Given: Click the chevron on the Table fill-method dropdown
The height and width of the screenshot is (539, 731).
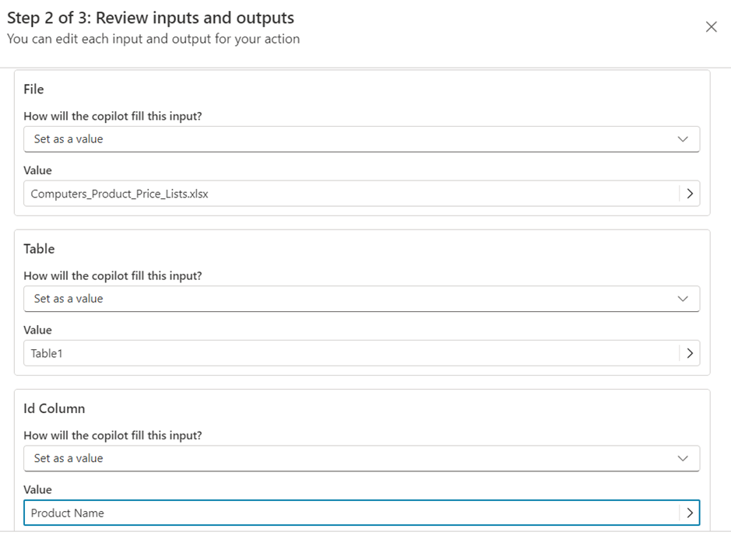Looking at the screenshot, I should point(683,299).
